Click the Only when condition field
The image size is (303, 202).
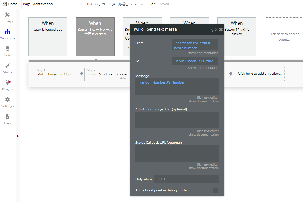186,179
